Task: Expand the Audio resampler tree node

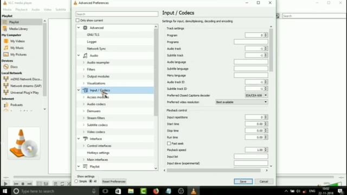Action: coord(83,63)
